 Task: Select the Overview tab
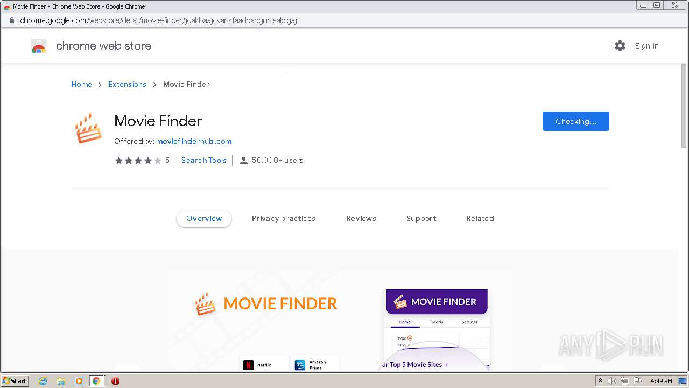coord(204,218)
